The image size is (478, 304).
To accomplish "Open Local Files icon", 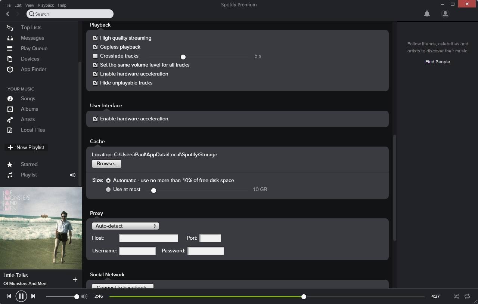I will click(x=10, y=130).
